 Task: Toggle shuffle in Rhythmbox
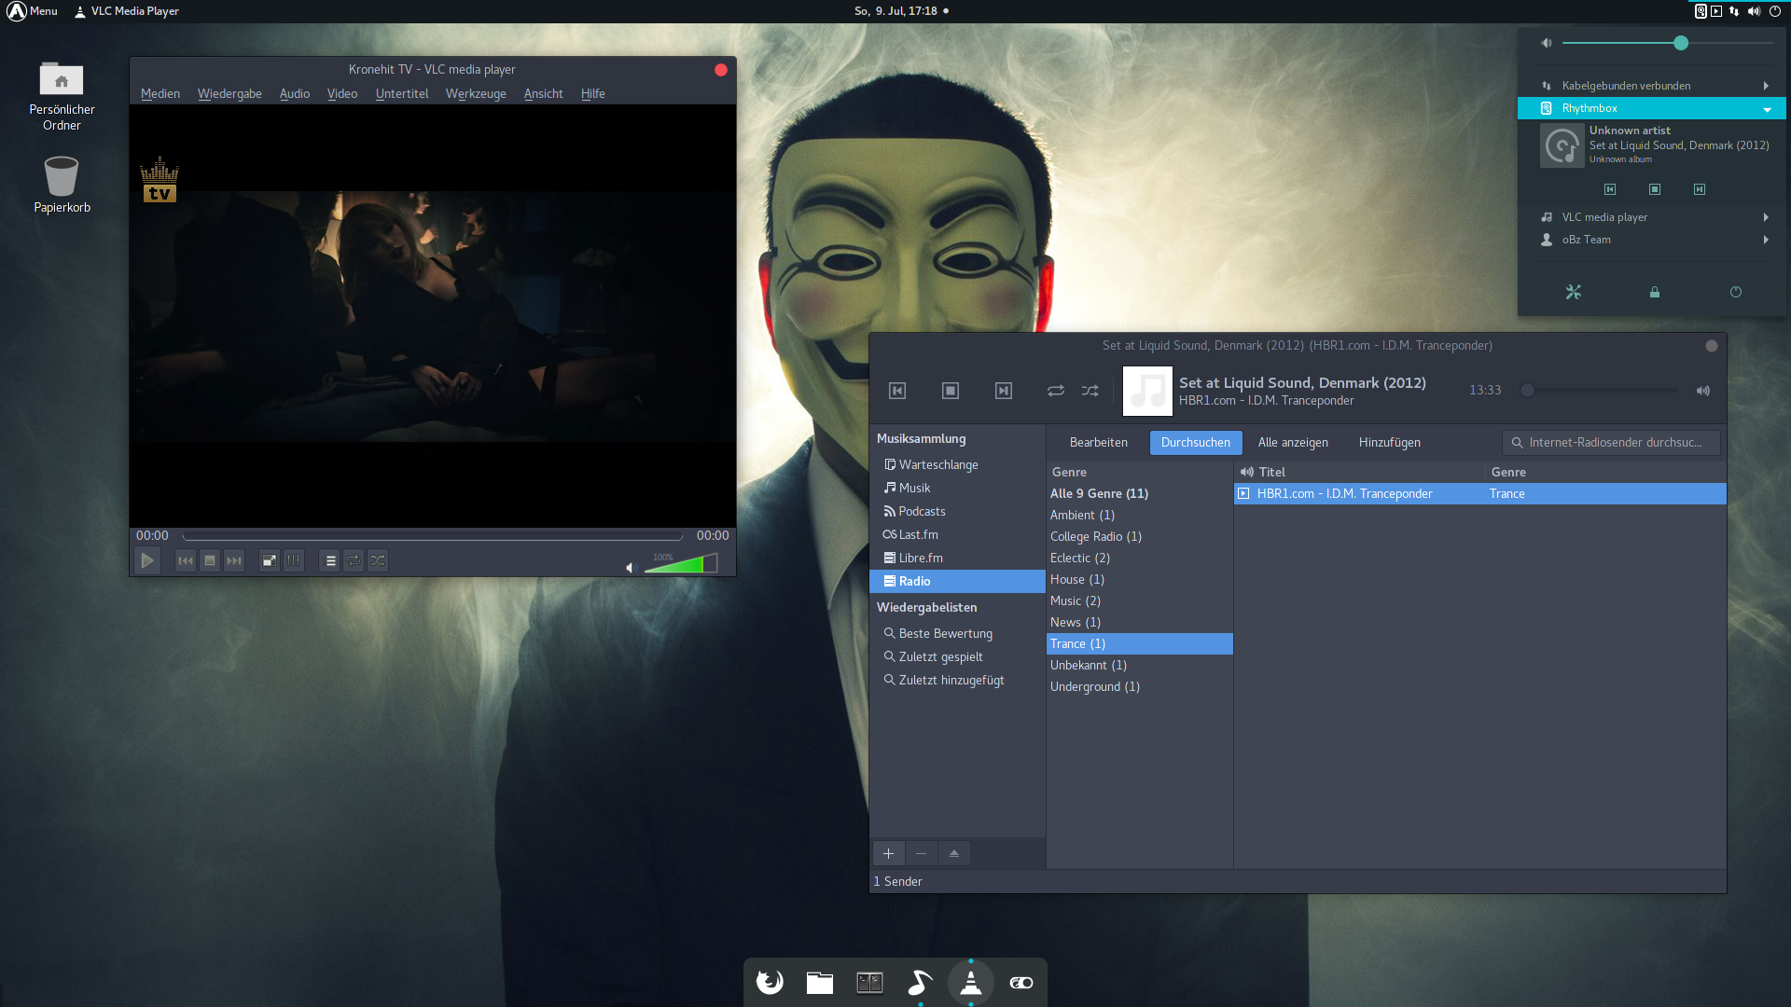[1090, 391]
